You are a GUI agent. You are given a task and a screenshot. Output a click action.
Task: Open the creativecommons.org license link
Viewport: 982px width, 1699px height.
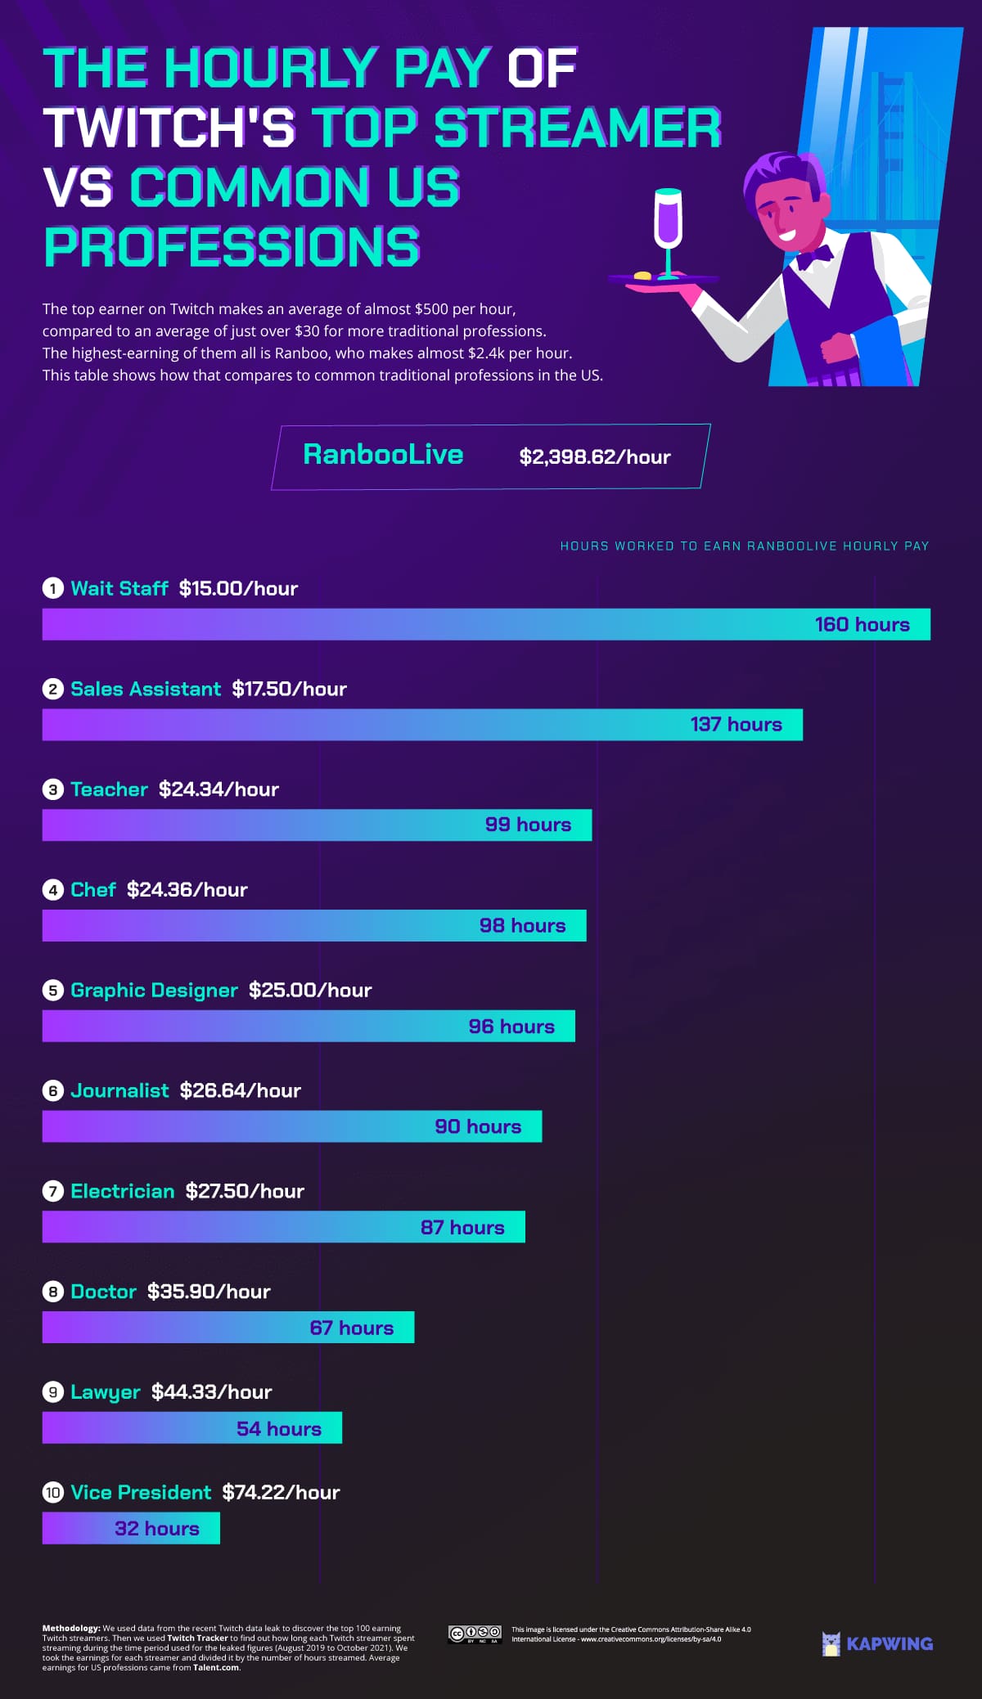click(x=651, y=1638)
